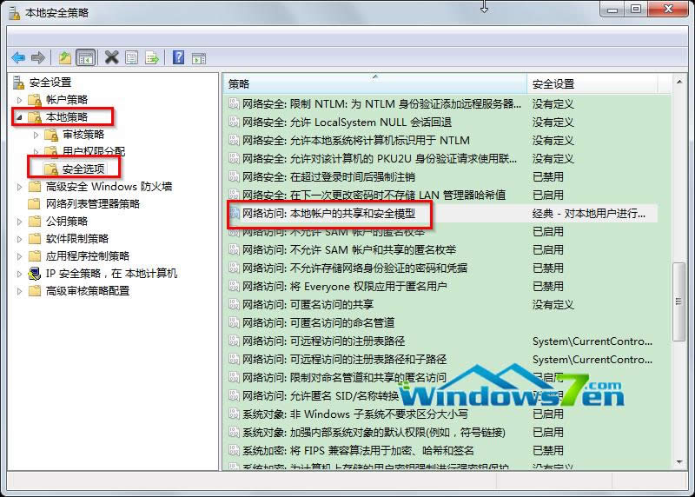The height and width of the screenshot is (497, 695).
Task: Click the Delete (X) toolbar icon
Action: [x=111, y=58]
